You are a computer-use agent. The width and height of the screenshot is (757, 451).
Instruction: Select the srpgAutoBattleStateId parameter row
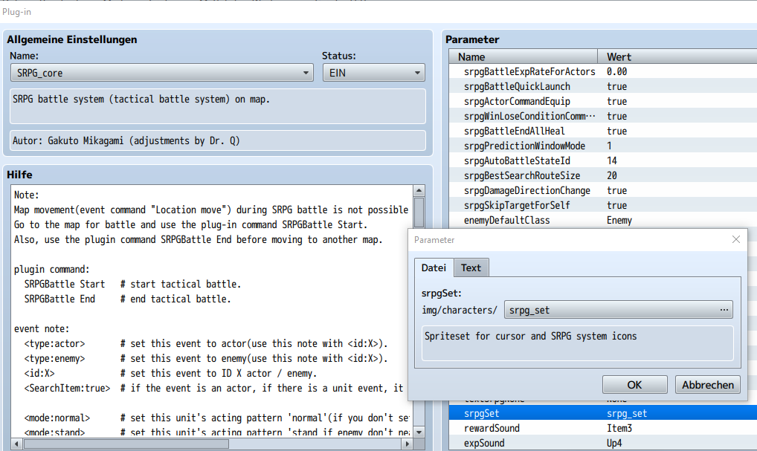(603, 160)
